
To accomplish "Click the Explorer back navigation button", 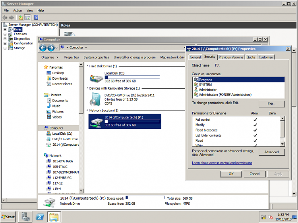I will [43, 48].
